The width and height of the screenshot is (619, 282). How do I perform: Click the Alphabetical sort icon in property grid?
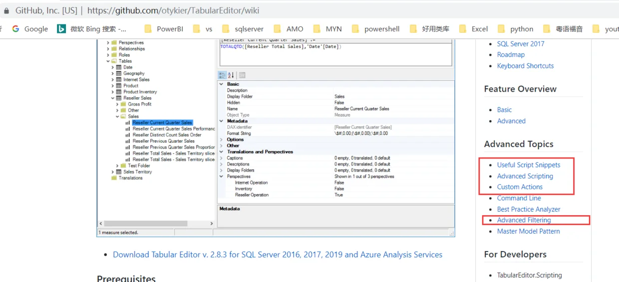pos(231,75)
